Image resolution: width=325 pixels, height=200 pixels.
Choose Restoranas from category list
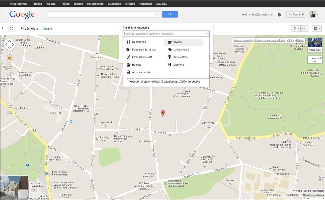coord(139,42)
